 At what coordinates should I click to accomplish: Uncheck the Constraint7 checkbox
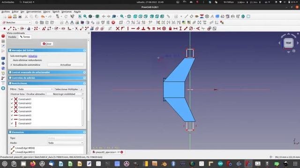click(12, 123)
